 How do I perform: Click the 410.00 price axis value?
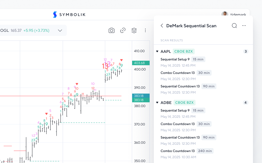139,51
